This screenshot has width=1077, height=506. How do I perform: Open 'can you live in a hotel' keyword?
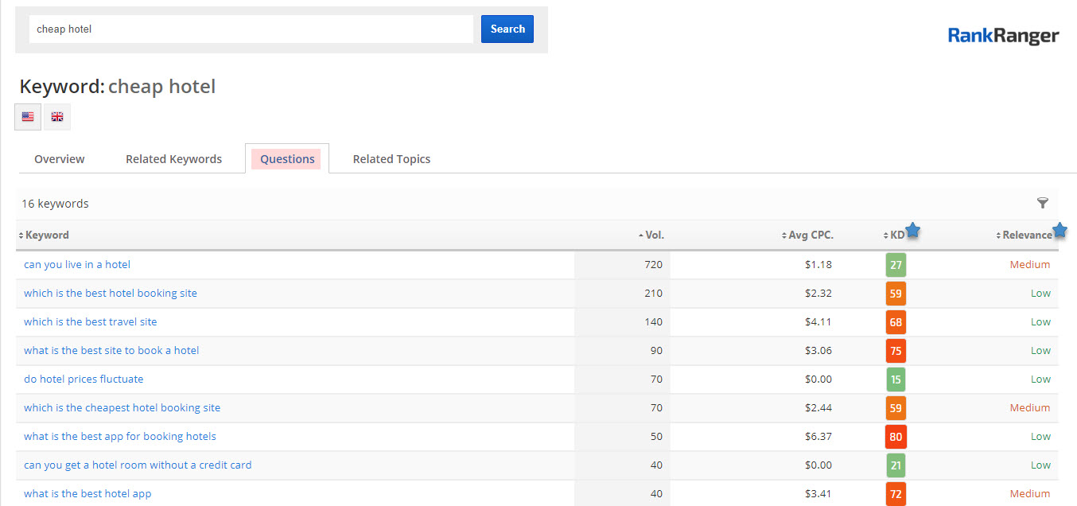pos(77,265)
